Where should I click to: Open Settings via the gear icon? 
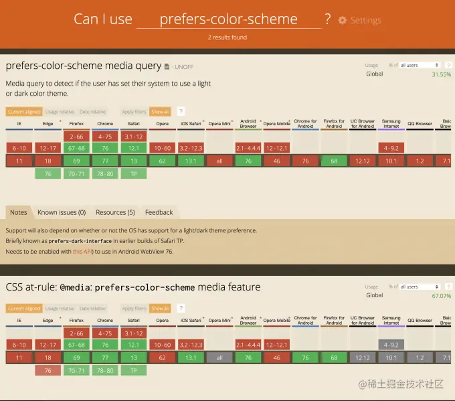(x=343, y=20)
